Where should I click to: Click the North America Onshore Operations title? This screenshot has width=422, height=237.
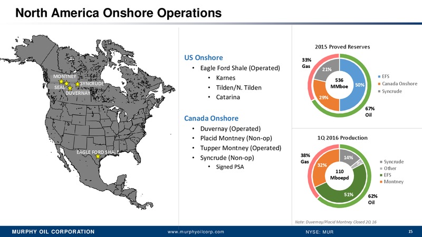click(118, 13)
